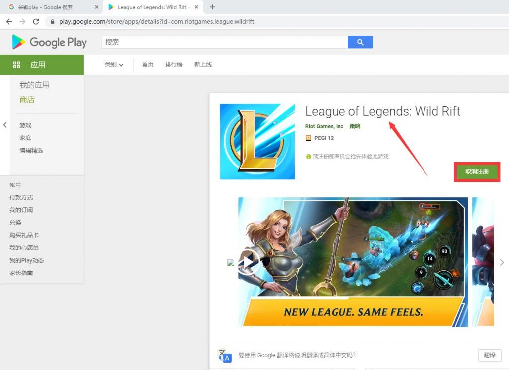This screenshot has height=370, width=509.
Task: Open 购买礼品卡 in the sidebar
Action: (x=24, y=235)
